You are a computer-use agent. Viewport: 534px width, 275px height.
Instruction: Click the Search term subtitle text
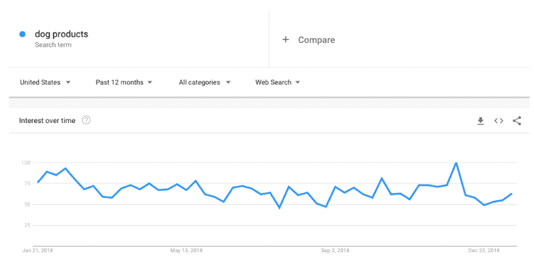tap(53, 45)
